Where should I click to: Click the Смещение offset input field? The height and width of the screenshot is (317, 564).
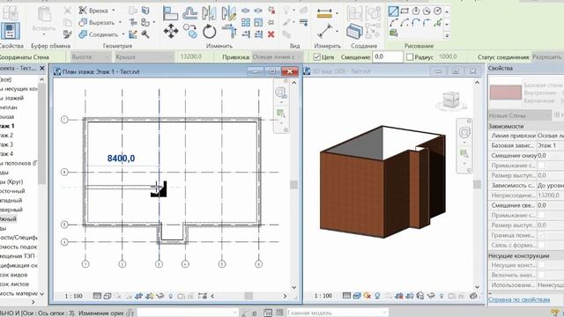click(388, 56)
